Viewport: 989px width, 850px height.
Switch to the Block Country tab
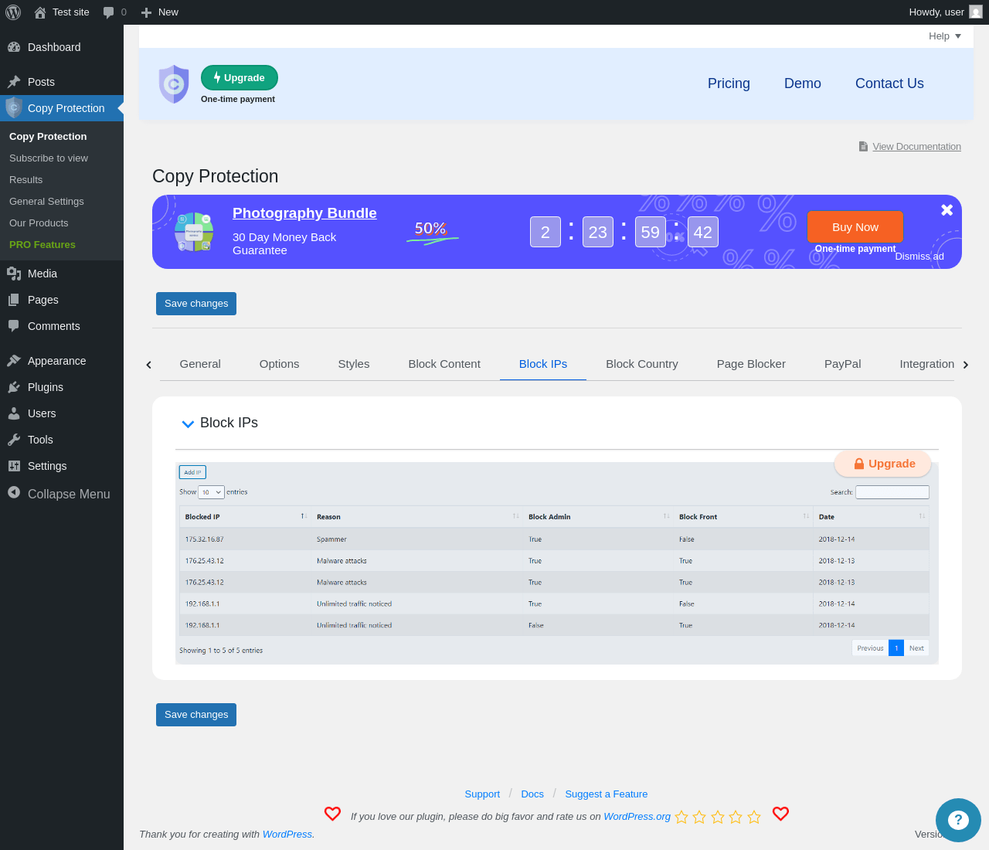[x=642, y=364]
